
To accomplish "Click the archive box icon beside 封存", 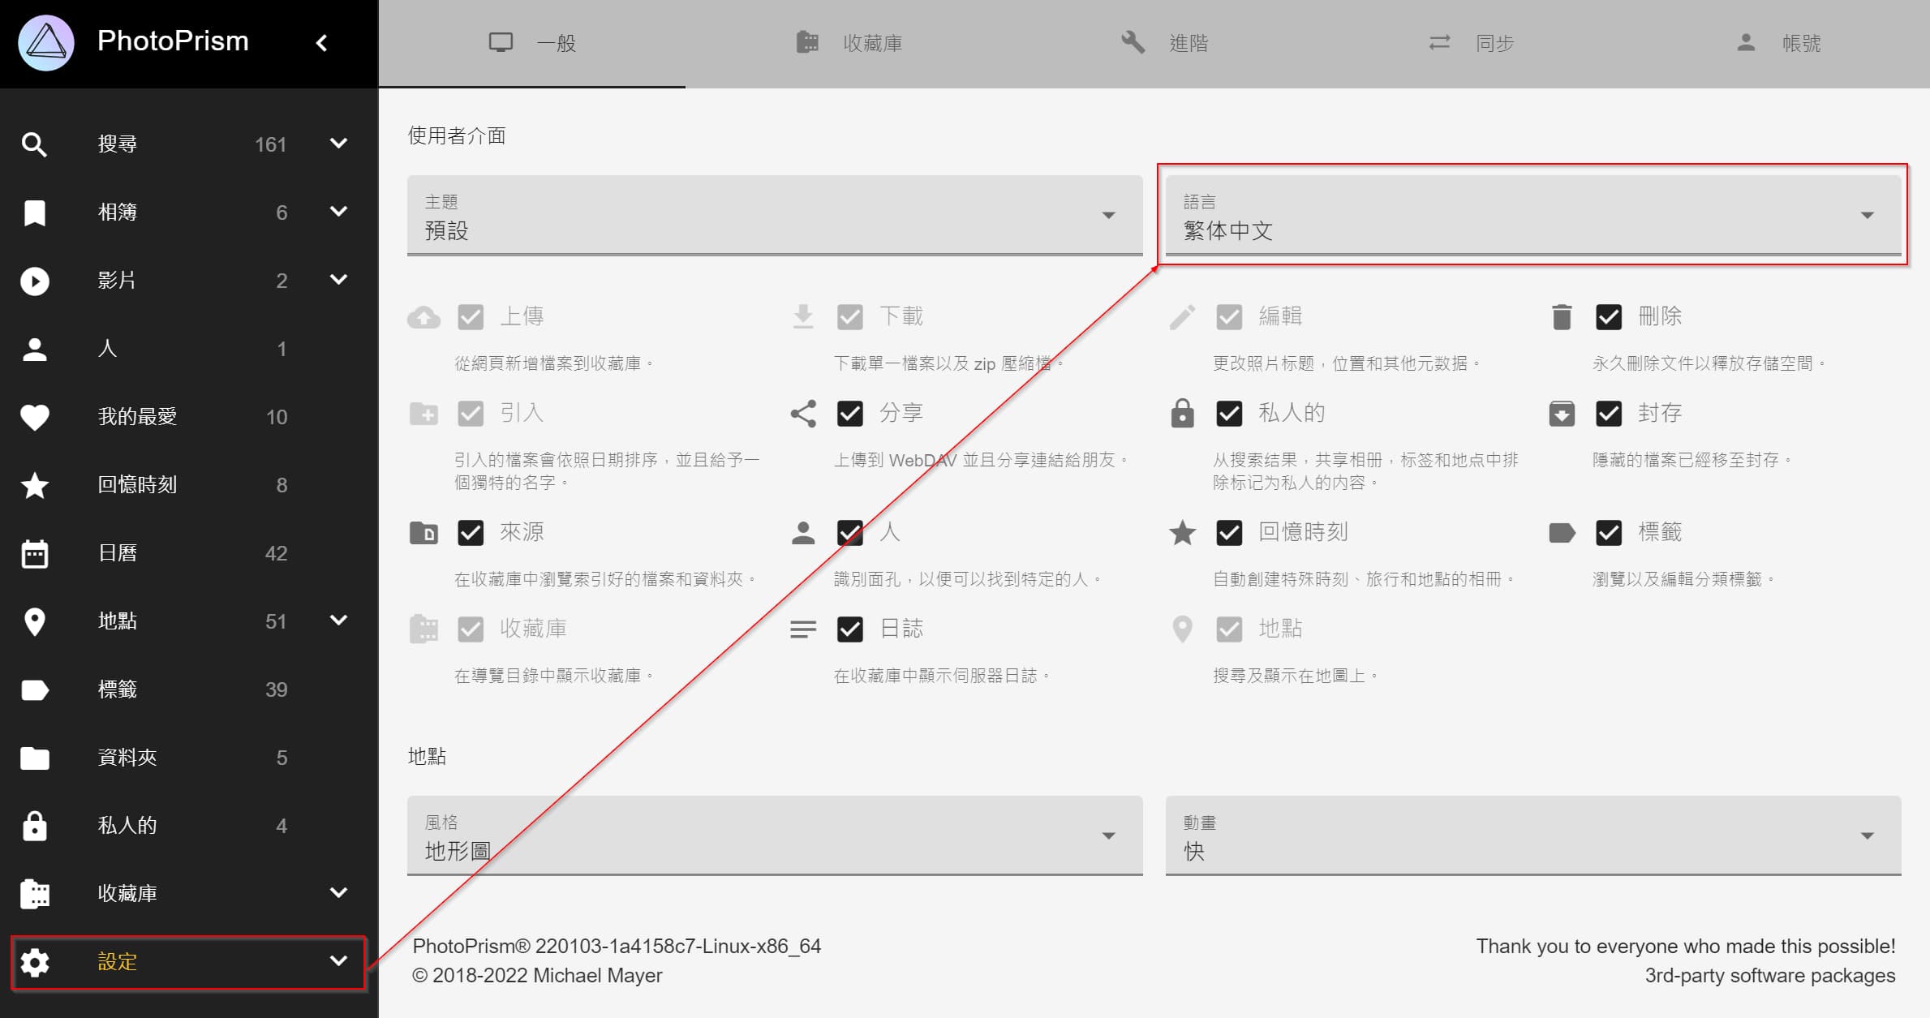I will tap(1562, 414).
